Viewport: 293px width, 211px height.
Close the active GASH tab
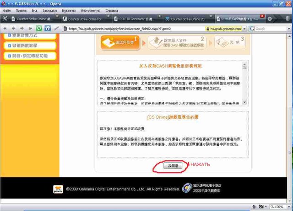pyautogui.click(x=262, y=16)
